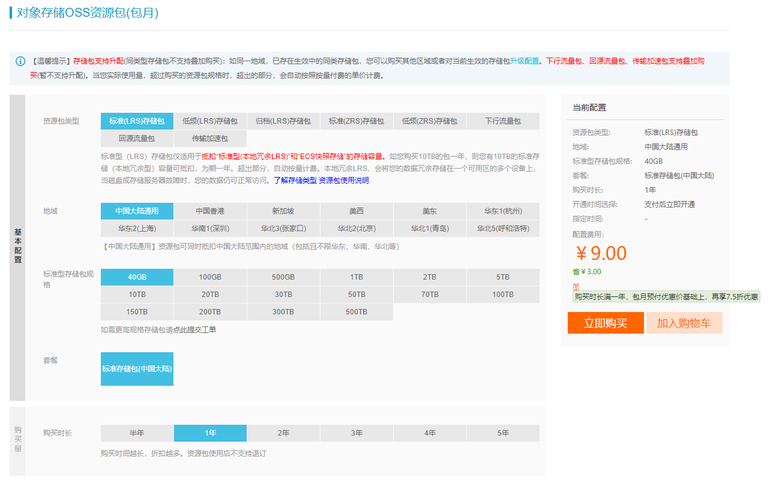
Task: Pick 传输加速包 as resource type
Action: tap(210, 139)
